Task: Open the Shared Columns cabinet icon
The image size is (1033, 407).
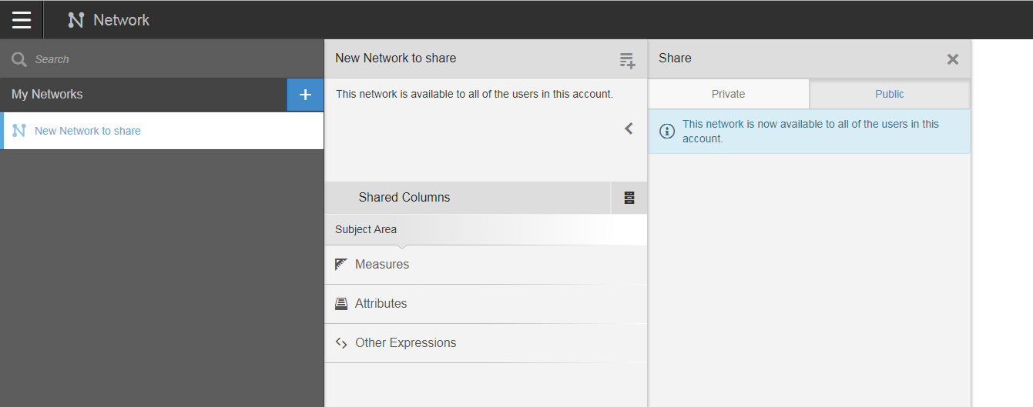Action: [x=629, y=198]
